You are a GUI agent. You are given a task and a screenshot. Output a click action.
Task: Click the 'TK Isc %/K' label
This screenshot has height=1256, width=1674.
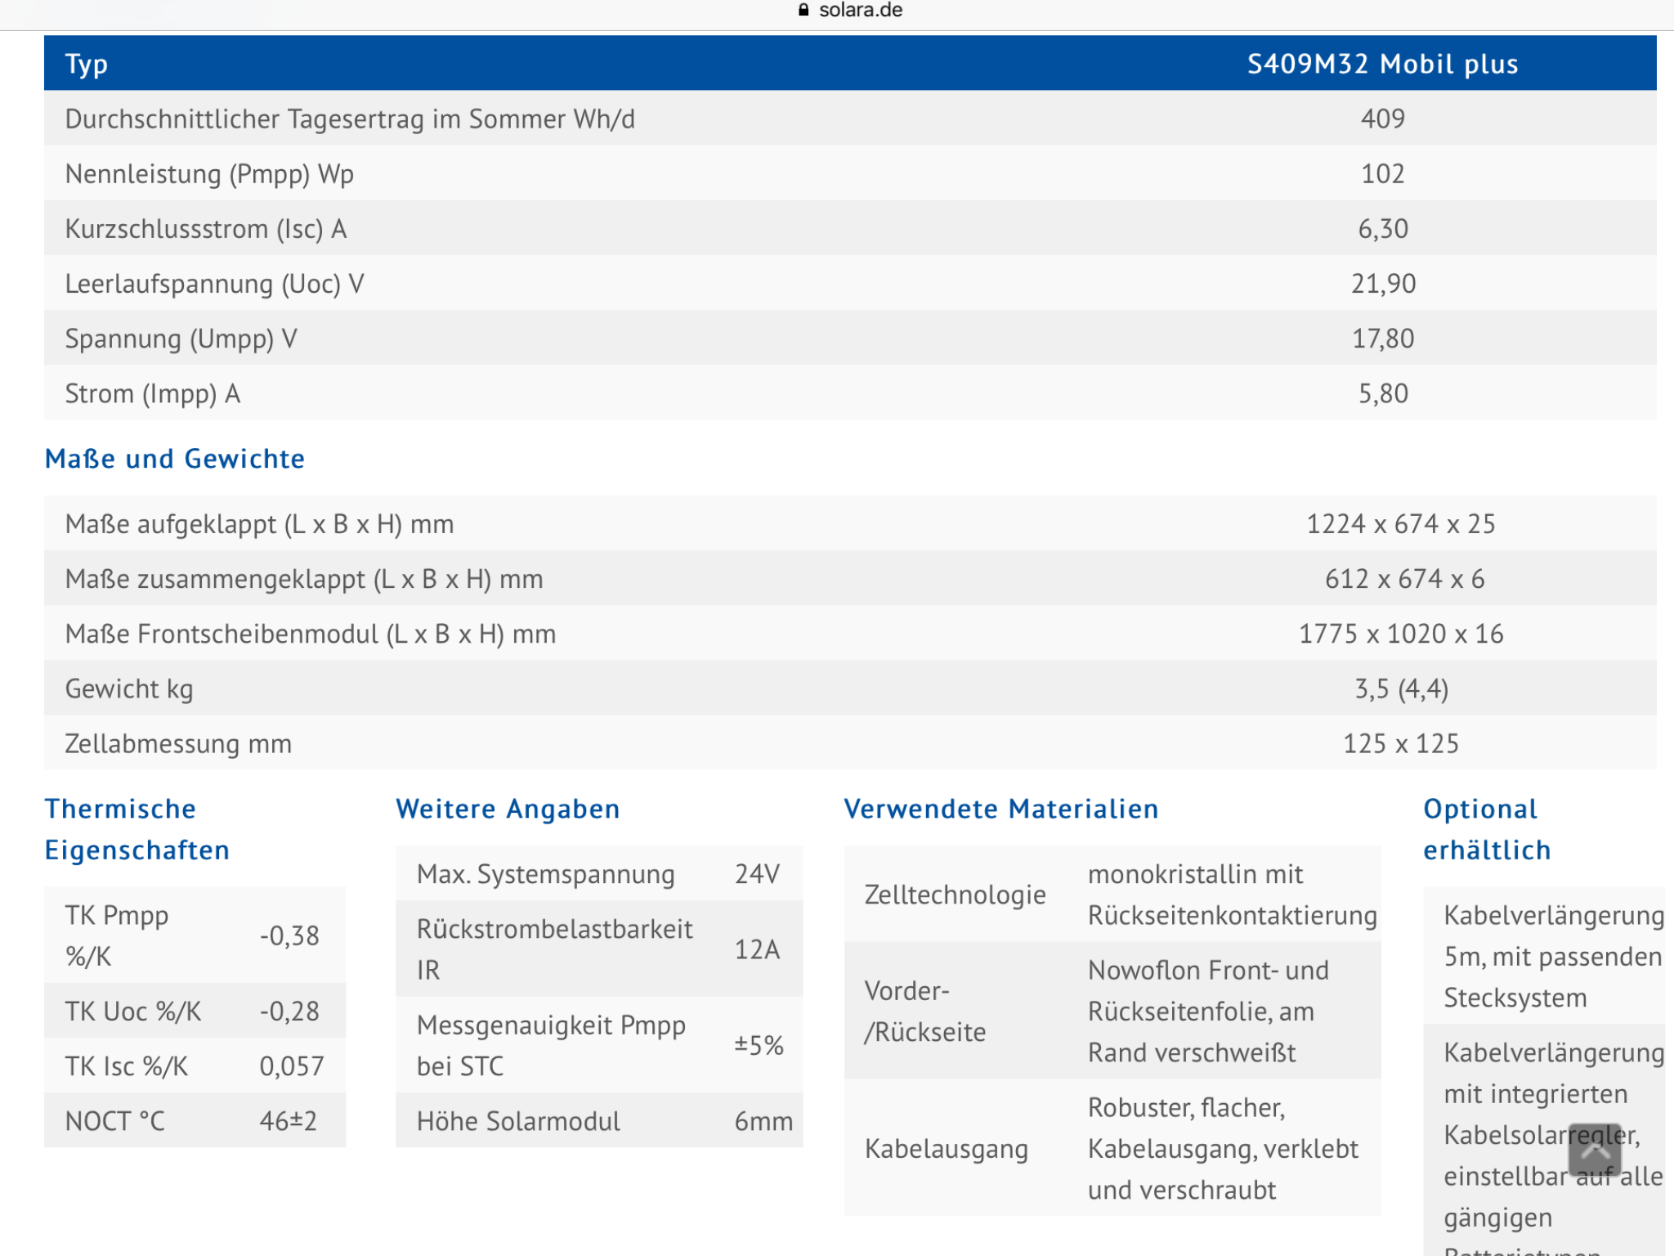click(127, 1066)
